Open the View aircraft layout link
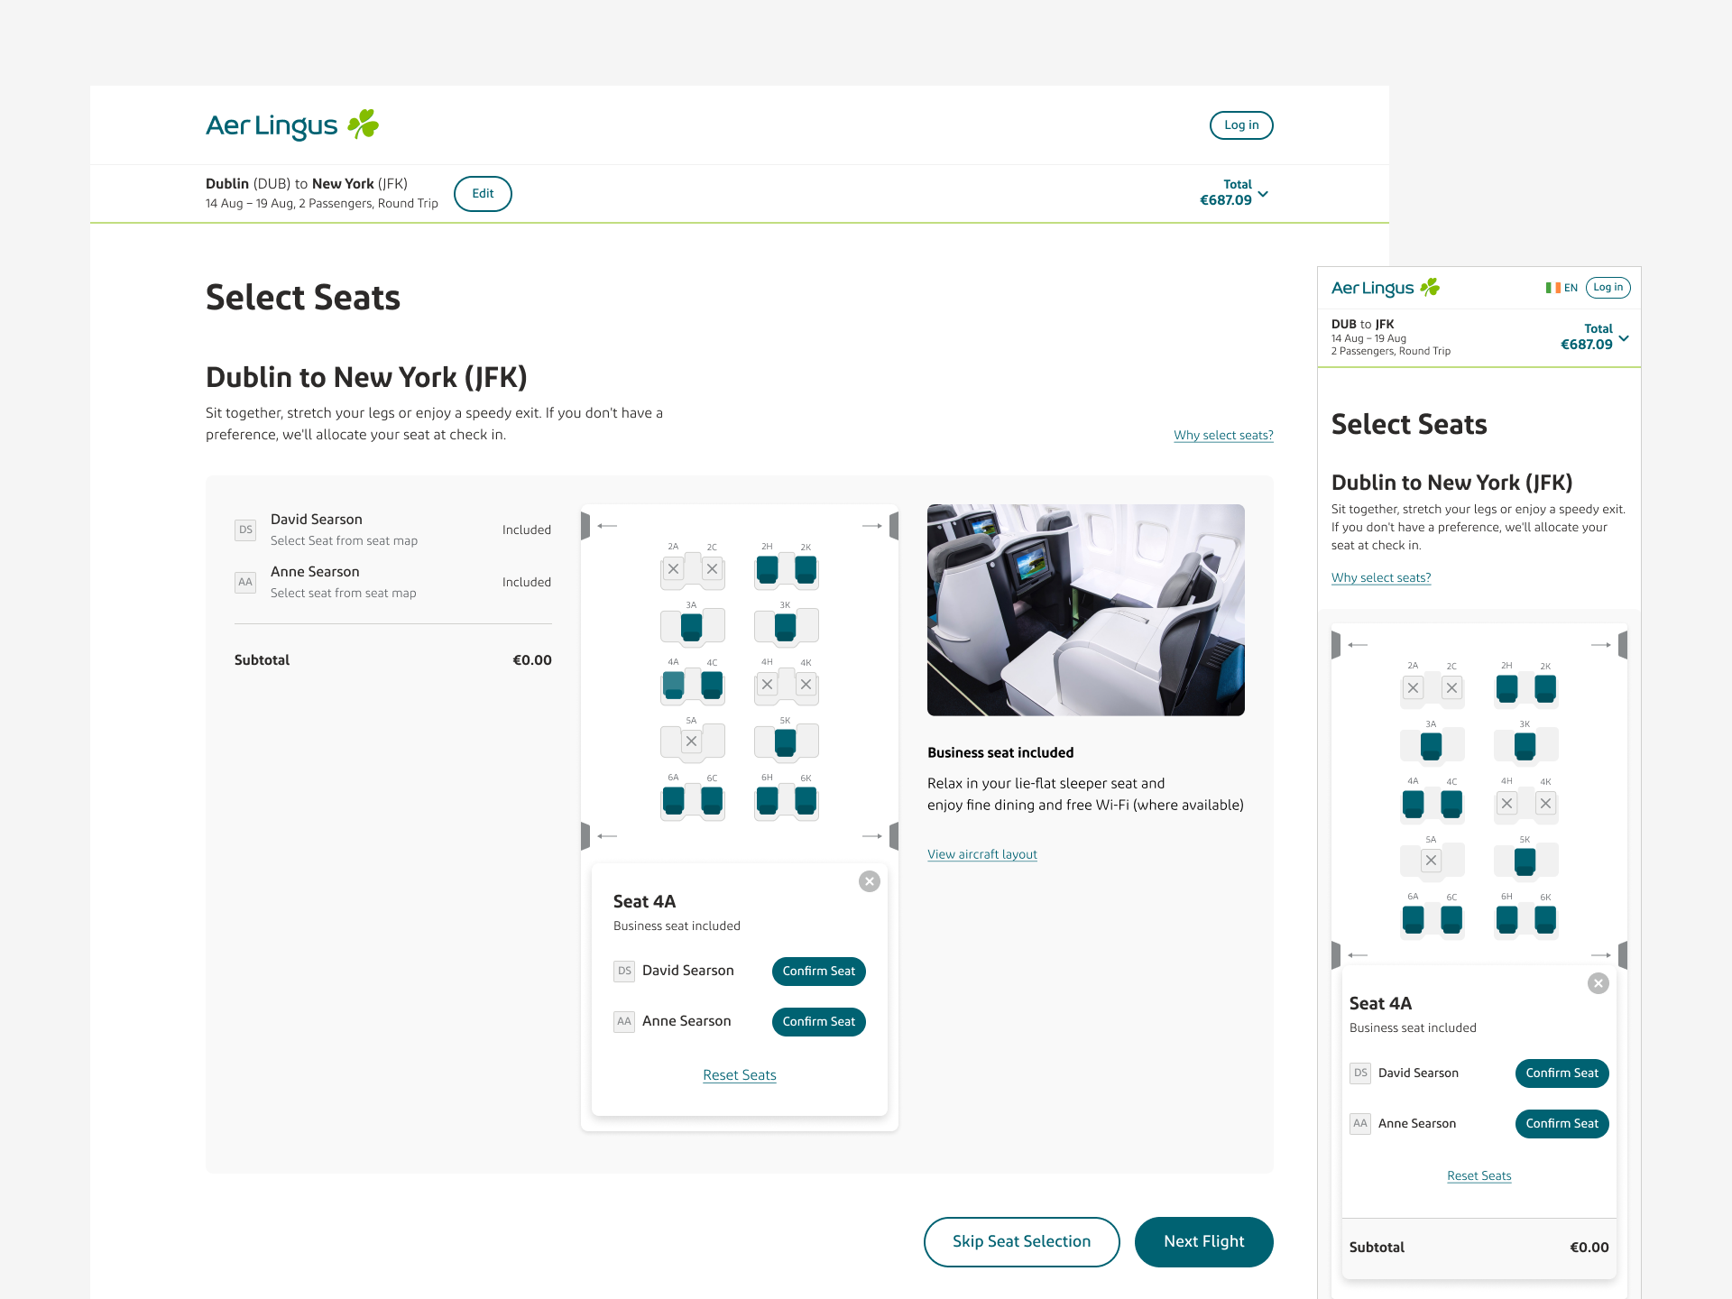 (981, 854)
